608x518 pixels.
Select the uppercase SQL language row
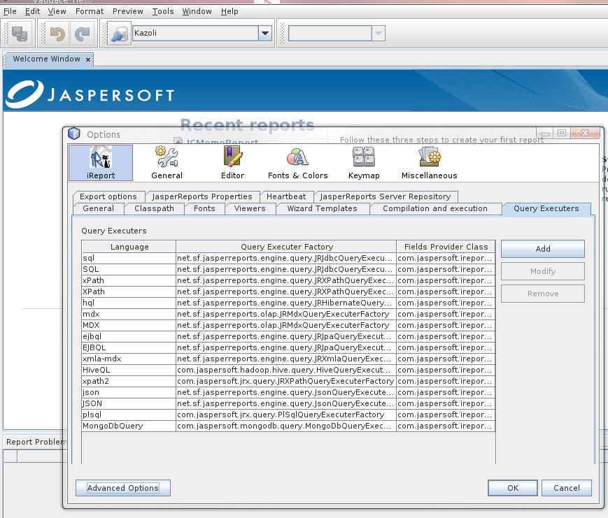(x=288, y=269)
